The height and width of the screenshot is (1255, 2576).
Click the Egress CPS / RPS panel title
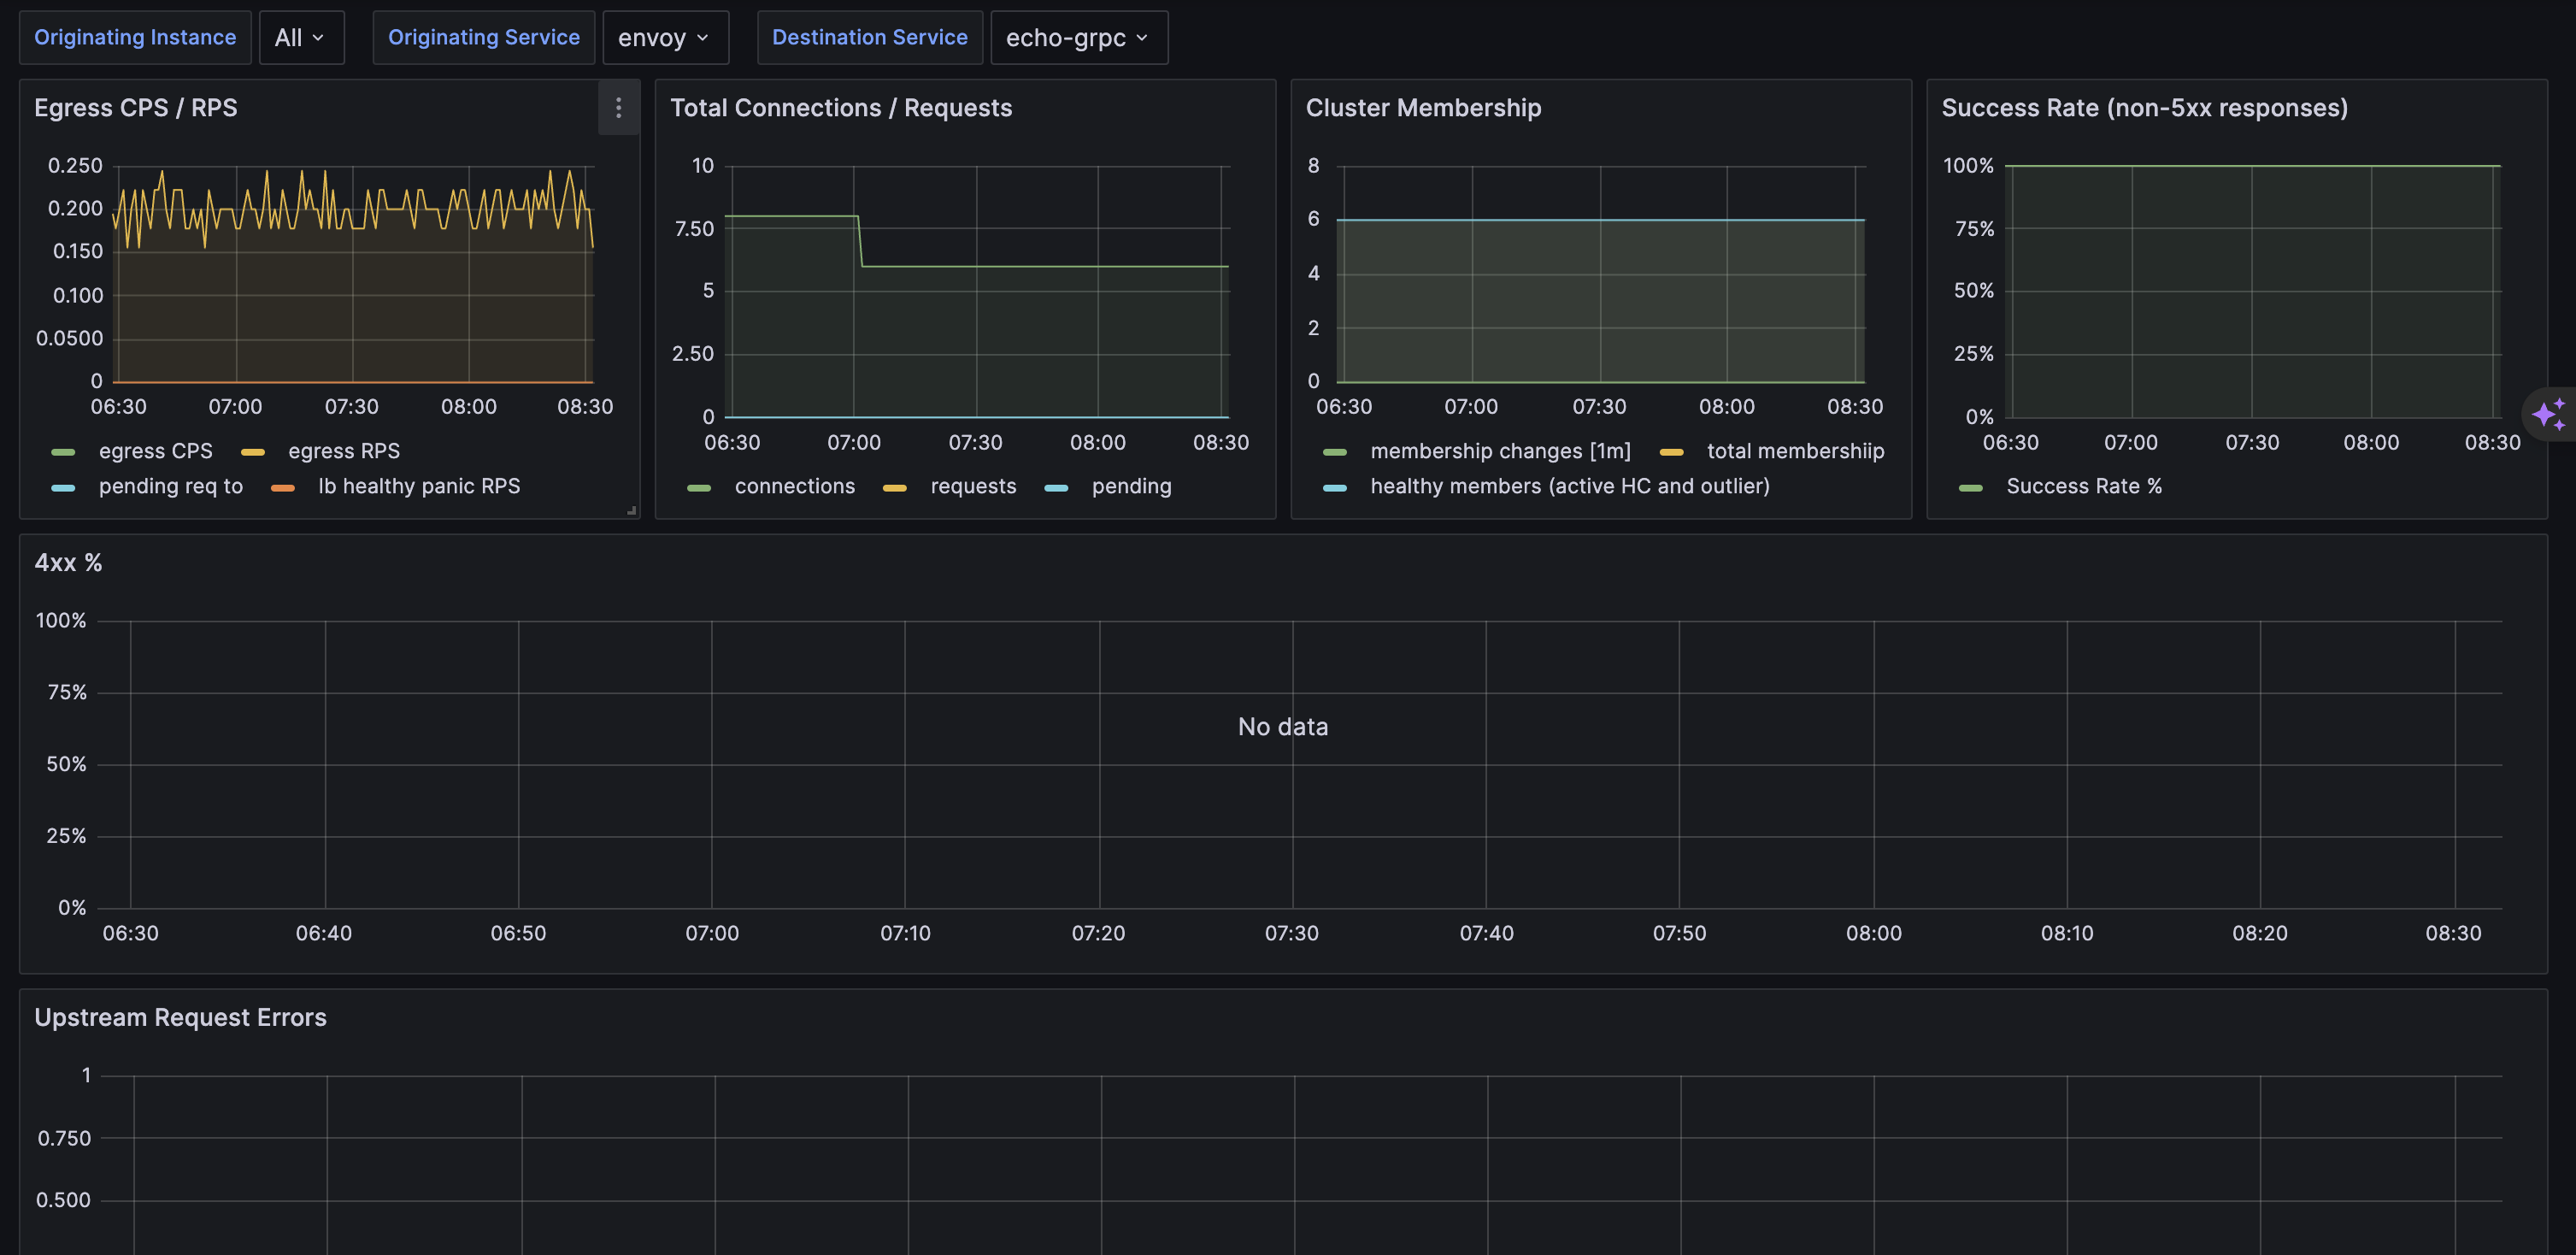[x=136, y=108]
